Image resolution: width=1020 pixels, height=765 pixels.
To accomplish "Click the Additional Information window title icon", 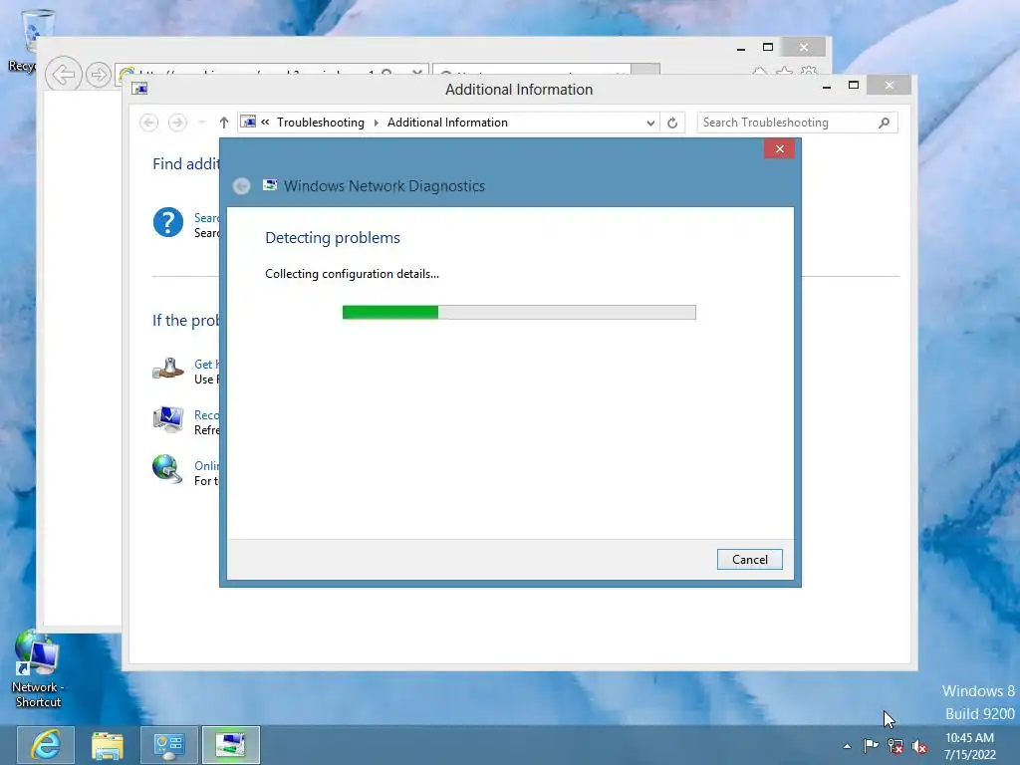I will click(139, 89).
